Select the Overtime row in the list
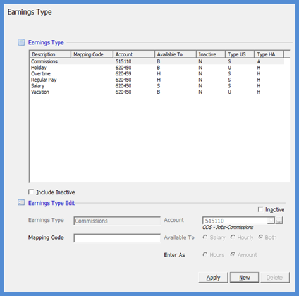 pos(157,73)
